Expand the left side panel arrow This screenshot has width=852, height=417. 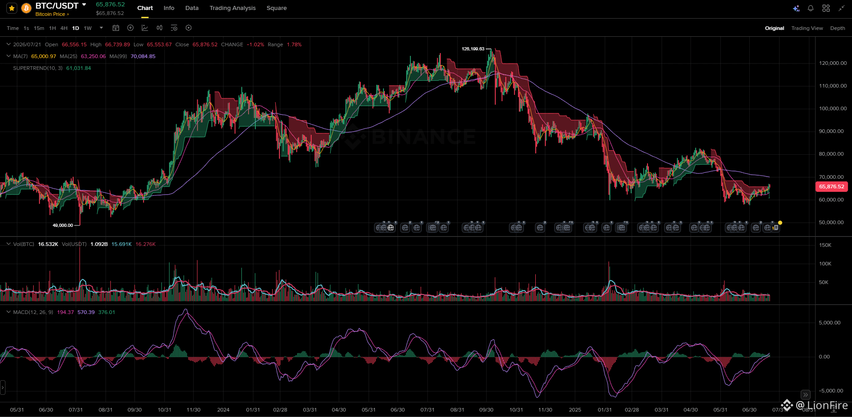click(x=2, y=388)
